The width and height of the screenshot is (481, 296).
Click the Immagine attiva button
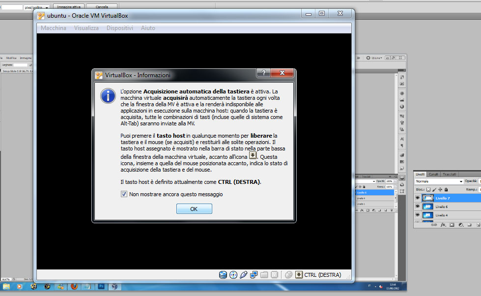(x=69, y=7)
